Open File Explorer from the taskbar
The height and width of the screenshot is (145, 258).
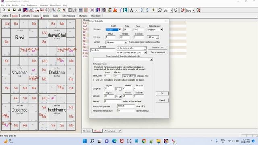tap(158, 141)
